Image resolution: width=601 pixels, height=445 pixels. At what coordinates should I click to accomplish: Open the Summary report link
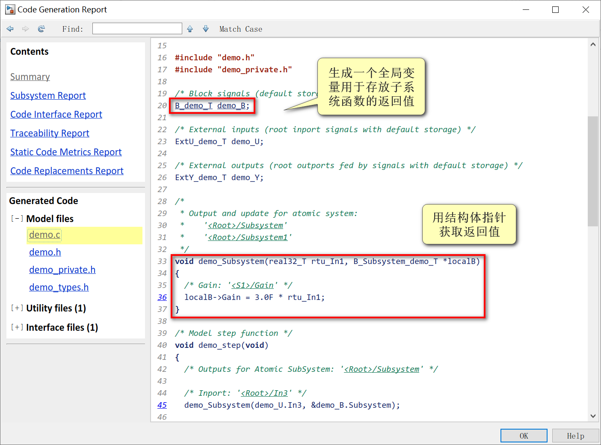click(30, 77)
